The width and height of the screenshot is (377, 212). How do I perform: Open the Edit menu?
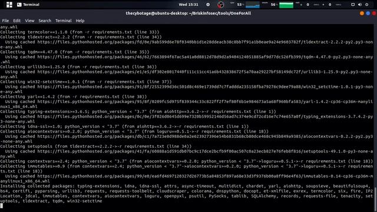pyautogui.click(x=16, y=21)
